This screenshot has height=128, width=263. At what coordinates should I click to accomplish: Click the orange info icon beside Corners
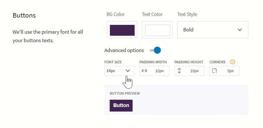tap(233, 62)
